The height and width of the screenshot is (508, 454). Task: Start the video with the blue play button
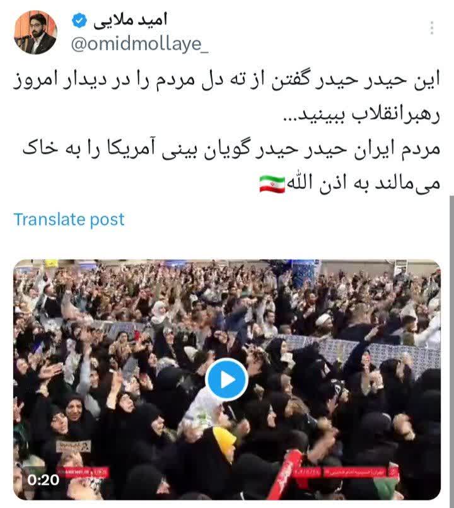tap(227, 379)
